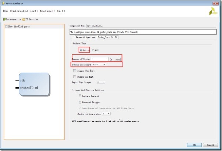The height and width of the screenshot is (151, 222).
Task: Switch to the Probe_Ports(0..7) tab
Action: [x=108, y=37]
